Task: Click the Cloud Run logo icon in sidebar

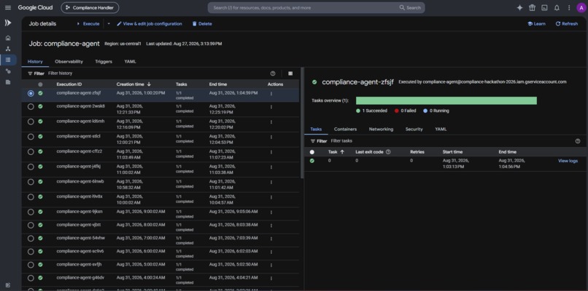Action: (8, 23)
